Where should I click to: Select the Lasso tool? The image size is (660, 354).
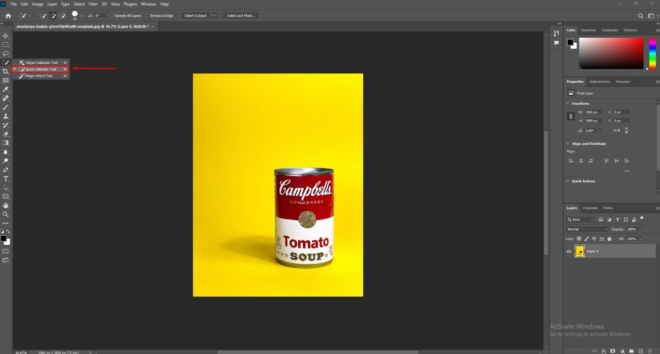6,54
